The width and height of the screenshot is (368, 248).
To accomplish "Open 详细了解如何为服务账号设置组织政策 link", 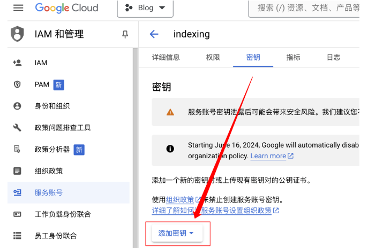I will 212,211.
